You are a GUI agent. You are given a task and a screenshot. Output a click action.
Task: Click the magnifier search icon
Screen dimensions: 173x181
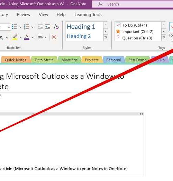coord(100,4)
